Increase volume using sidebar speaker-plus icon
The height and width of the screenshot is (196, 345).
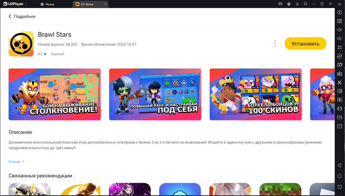pos(340,30)
